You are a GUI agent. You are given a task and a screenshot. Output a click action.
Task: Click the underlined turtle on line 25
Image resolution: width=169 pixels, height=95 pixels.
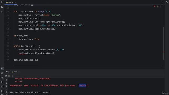click(22, 53)
